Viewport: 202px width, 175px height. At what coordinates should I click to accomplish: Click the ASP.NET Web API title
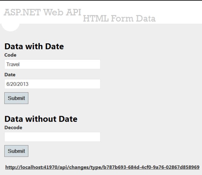pyautogui.click(x=43, y=12)
